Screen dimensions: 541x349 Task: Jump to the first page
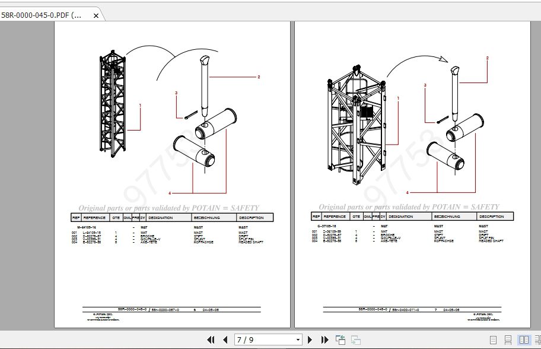(x=211, y=340)
